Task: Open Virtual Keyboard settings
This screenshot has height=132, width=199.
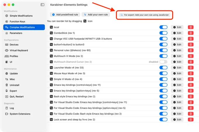Action: pos(24,50)
